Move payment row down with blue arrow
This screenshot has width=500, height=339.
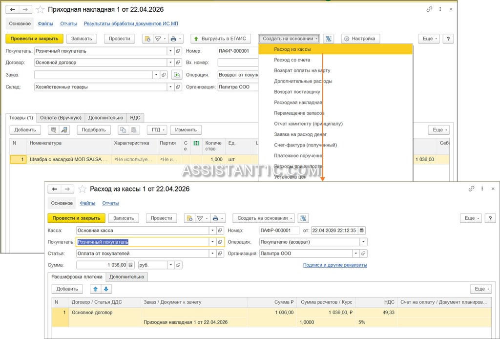point(106,289)
